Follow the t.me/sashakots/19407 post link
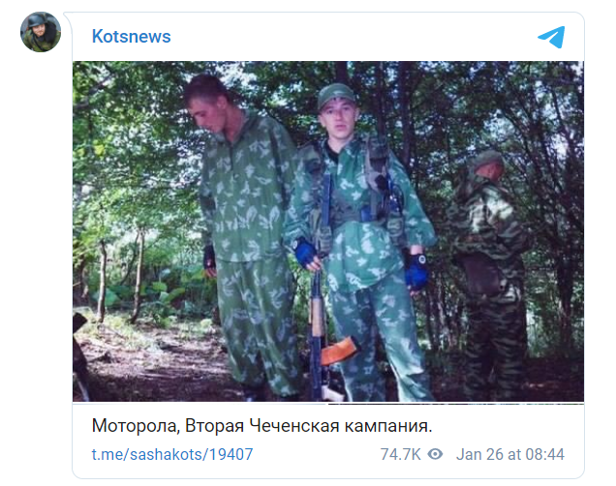The width and height of the screenshot is (616, 486). pos(172,454)
